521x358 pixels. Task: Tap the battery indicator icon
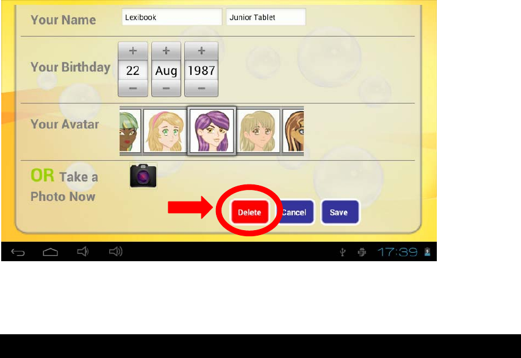[x=428, y=252]
